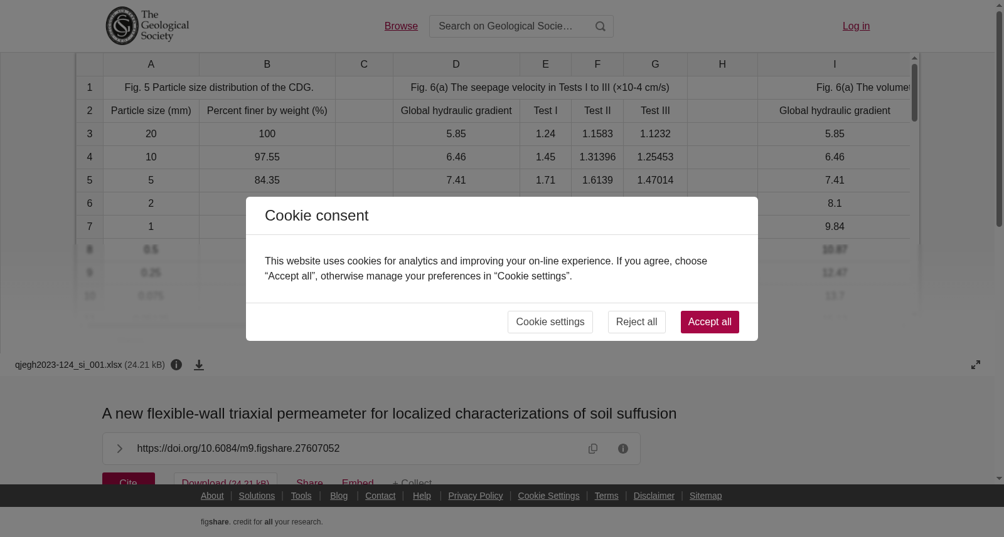Select row 3 header in spreadsheet
Image resolution: width=1004 pixels, height=537 pixels.
90,134
